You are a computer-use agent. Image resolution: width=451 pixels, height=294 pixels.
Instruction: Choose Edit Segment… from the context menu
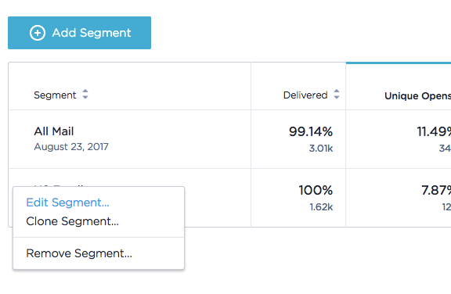pyautogui.click(x=67, y=203)
